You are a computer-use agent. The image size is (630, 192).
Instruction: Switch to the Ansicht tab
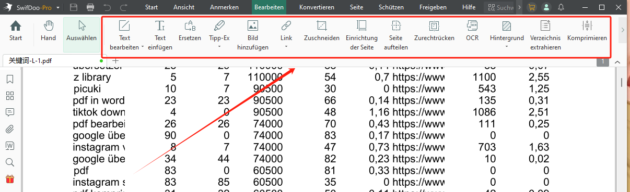pos(184,7)
